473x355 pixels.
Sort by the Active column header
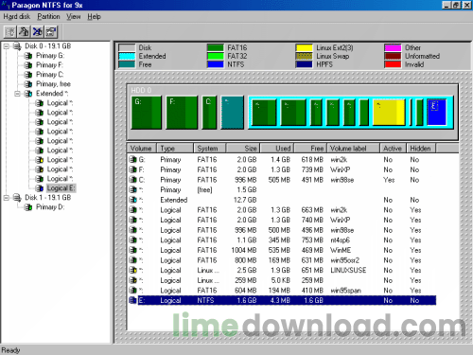click(393, 149)
